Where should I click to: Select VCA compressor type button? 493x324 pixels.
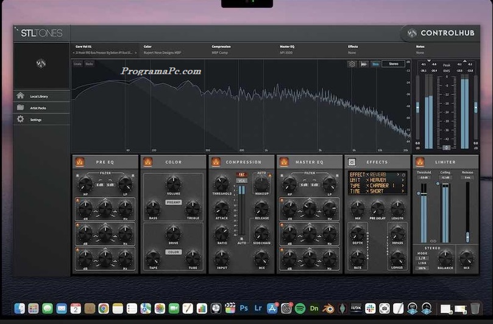click(x=241, y=181)
